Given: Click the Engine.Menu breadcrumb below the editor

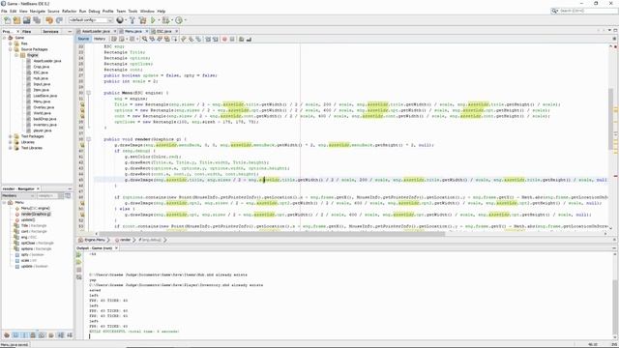Looking at the screenshot, I should coord(95,240).
